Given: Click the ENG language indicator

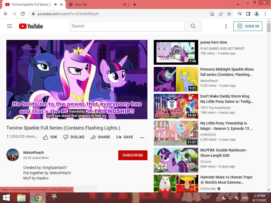Looking at the screenshot, I should click(245, 198).
